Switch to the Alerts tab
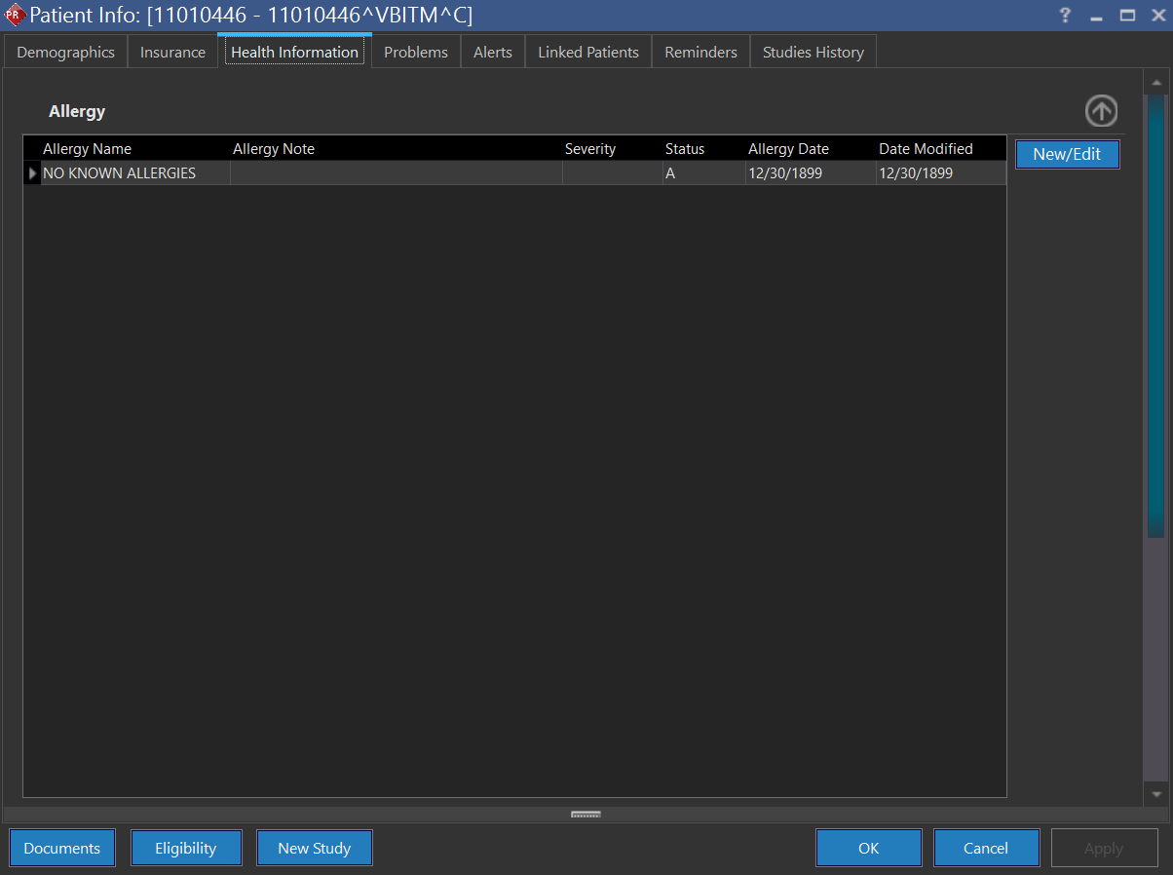 (493, 53)
